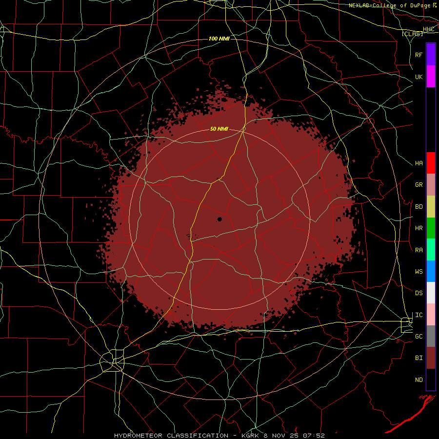Click the WS legend label

419,272
